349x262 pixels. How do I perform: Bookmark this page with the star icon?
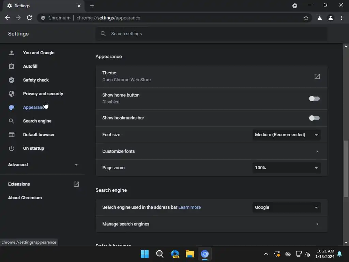coord(306,18)
